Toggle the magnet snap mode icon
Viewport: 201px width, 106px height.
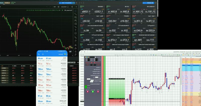76,45
